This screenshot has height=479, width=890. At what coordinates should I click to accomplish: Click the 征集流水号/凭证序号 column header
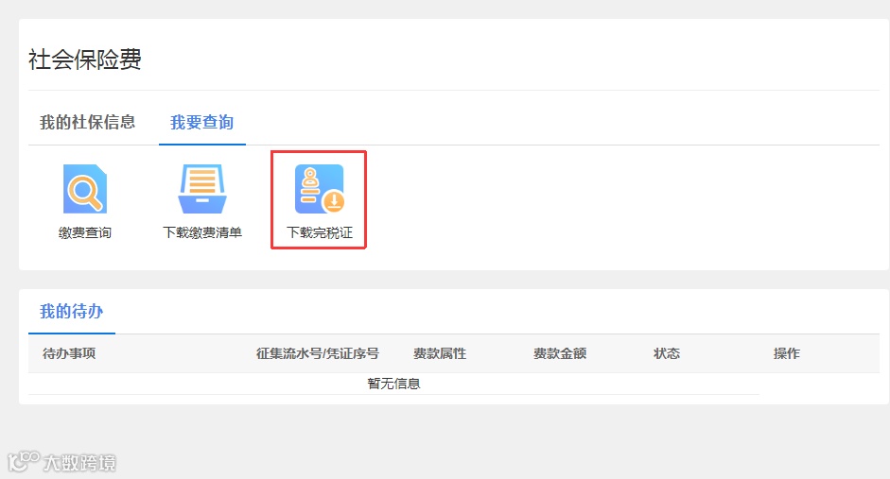coord(317,353)
